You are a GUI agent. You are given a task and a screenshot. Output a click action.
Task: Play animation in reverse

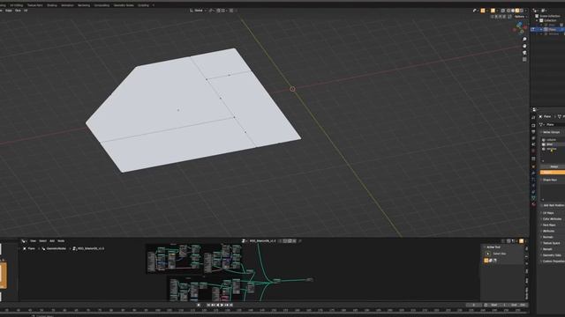(217, 306)
